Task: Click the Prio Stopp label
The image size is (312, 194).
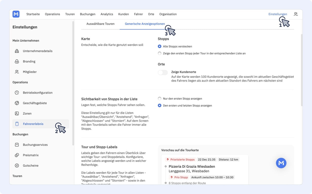Action: click(179, 177)
